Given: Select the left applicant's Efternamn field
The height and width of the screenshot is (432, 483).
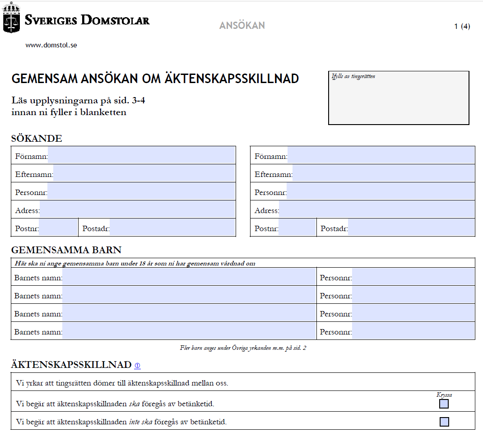Looking at the screenshot, I should 144,173.
